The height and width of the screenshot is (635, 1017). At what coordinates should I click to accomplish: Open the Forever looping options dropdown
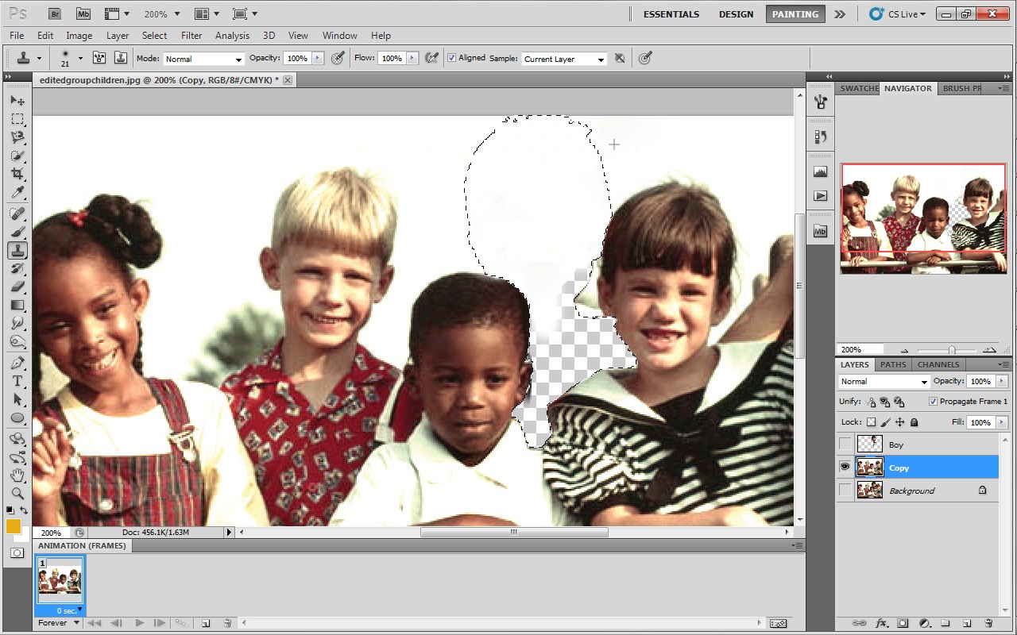point(59,623)
